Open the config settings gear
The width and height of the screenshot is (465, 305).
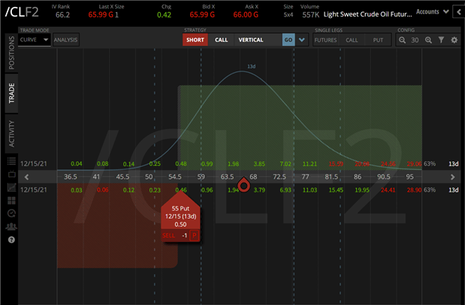click(x=454, y=40)
